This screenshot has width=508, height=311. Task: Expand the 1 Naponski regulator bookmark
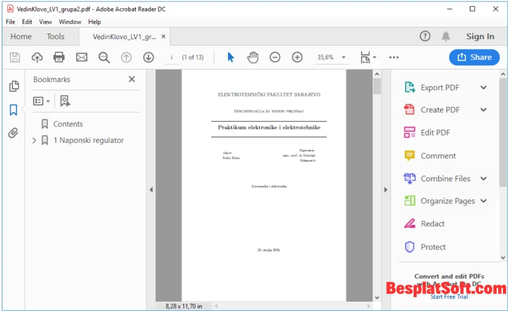coord(33,140)
